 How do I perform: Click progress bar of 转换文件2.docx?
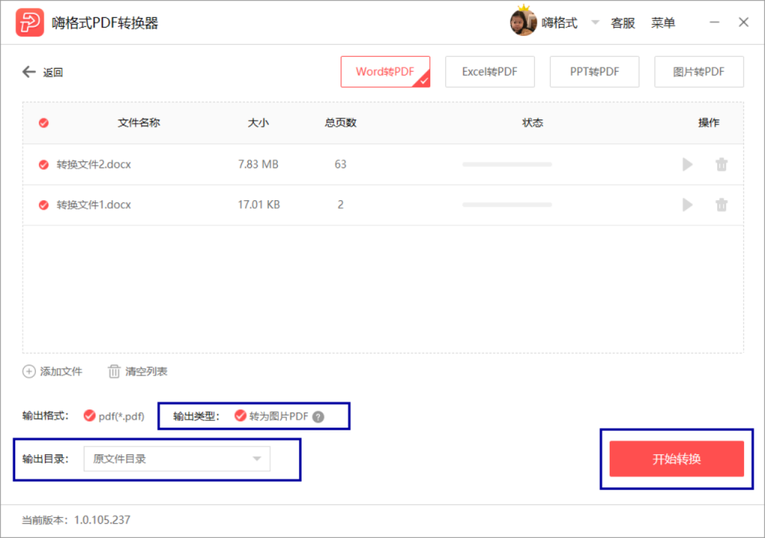pos(507,164)
